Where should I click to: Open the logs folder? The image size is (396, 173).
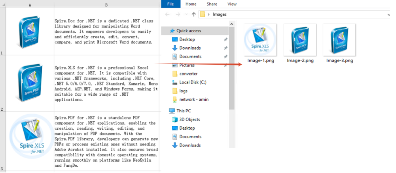tap(183, 91)
